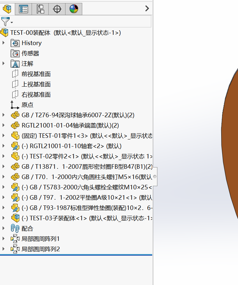
Task: Open the tree filter funnel dropdown
Action: (x=7, y=22)
